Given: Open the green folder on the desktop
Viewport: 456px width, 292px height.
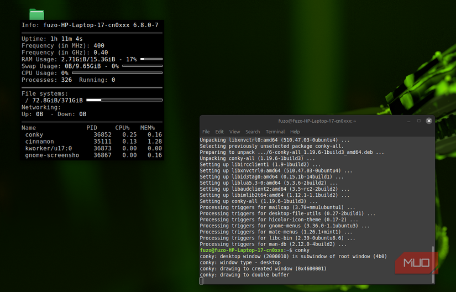Looking at the screenshot, I should pyautogui.click(x=36, y=14).
